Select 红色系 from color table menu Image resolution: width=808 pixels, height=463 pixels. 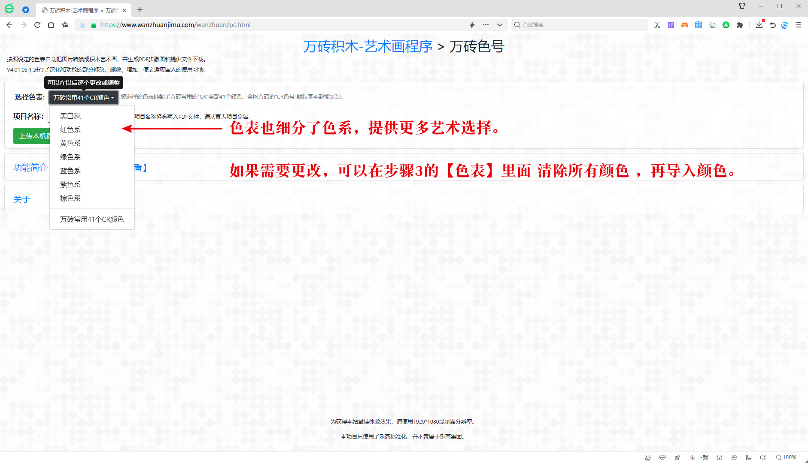(70, 129)
